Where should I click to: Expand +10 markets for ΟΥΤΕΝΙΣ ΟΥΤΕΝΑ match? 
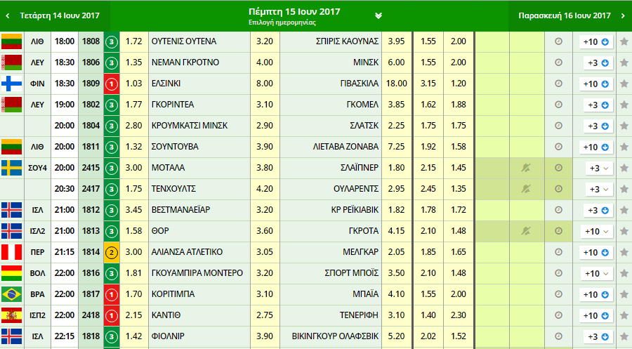[x=595, y=41]
